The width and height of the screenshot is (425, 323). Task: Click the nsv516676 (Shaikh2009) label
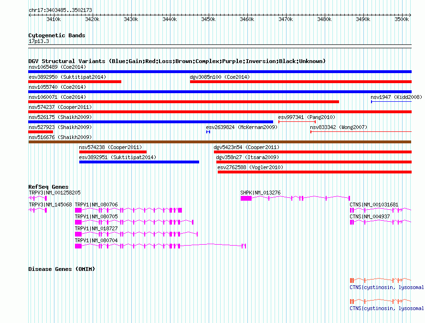(60, 137)
